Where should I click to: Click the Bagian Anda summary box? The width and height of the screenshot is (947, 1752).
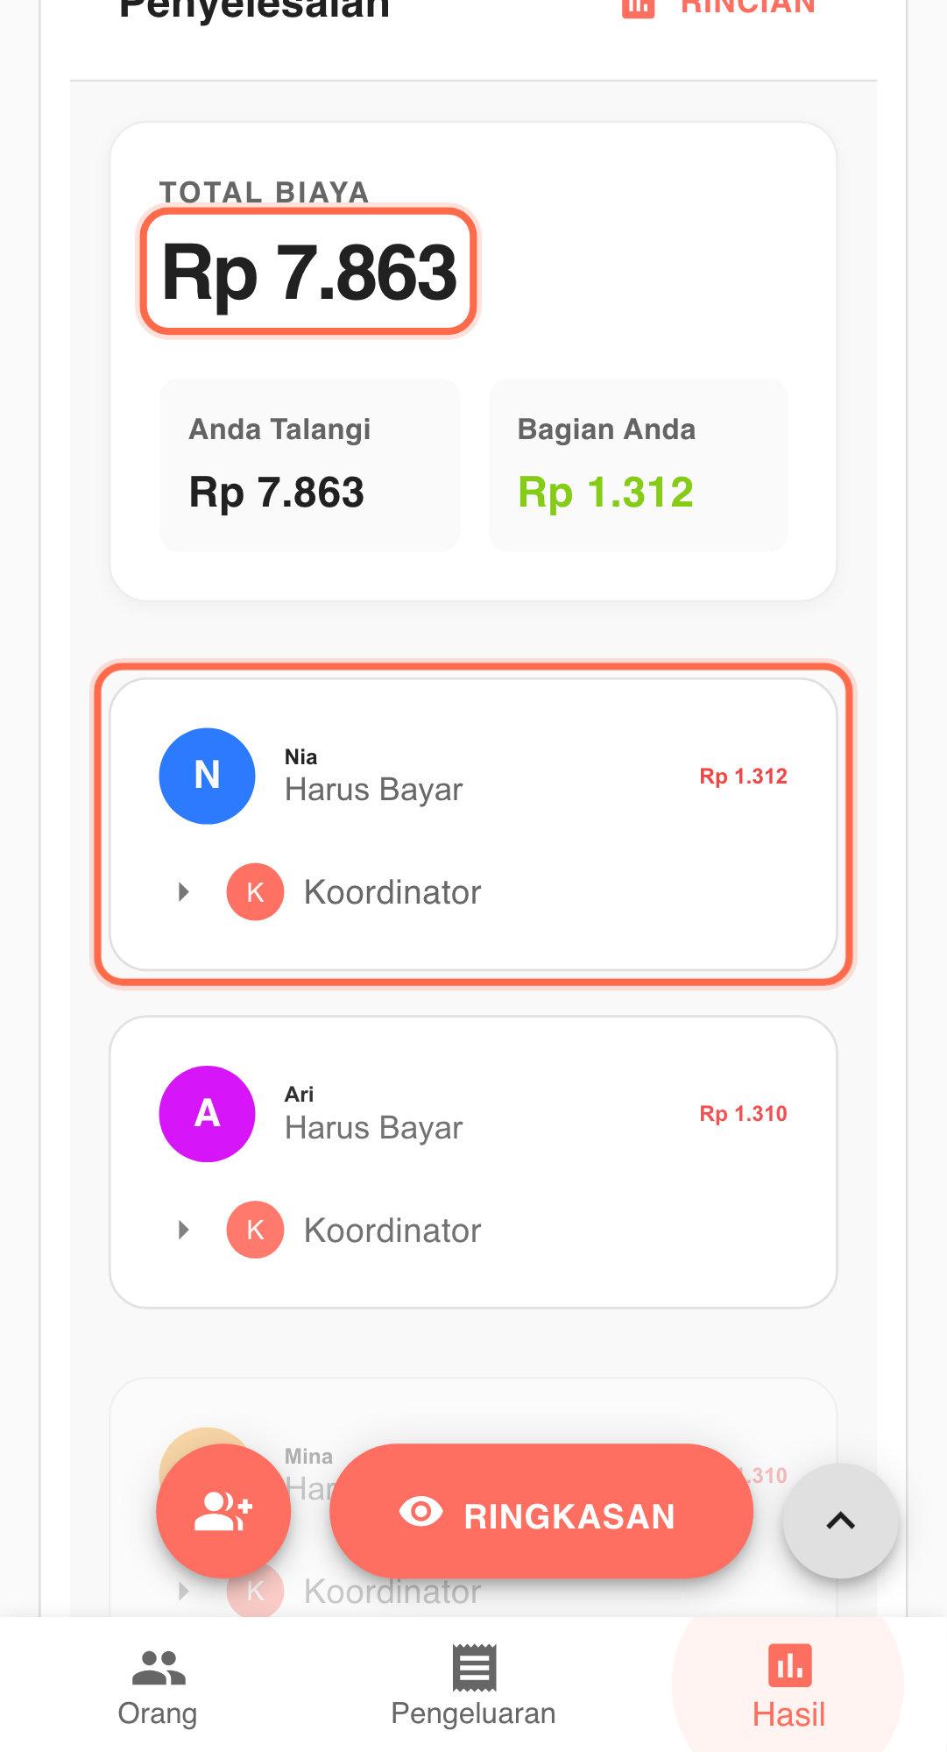638,465
